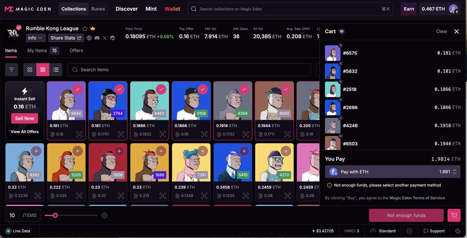Open the Runes tab
The image size is (467, 238).
point(98,9)
